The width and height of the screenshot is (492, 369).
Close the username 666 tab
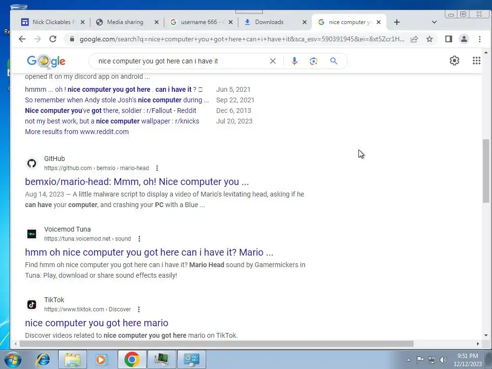click(x=231, y=22)
